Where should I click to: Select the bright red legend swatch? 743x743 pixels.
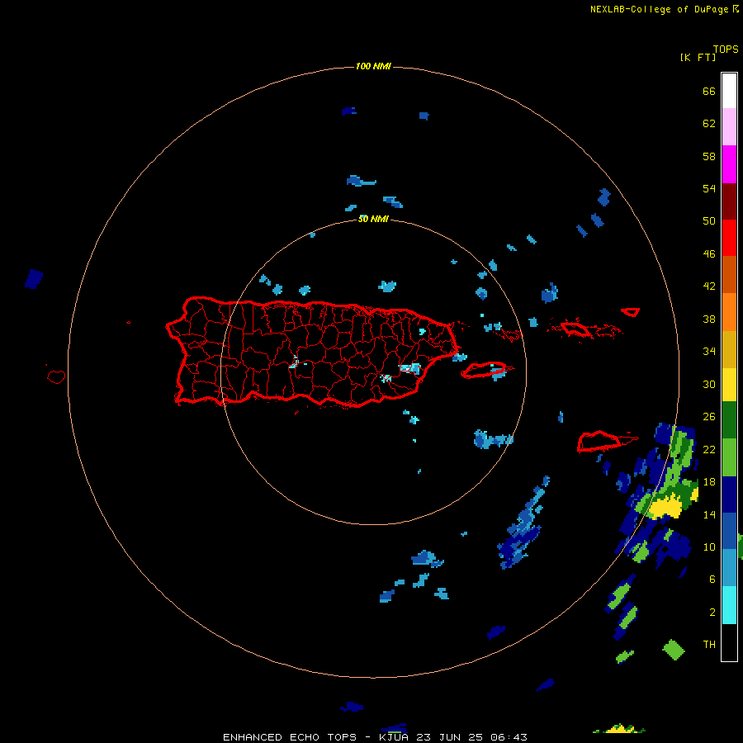(x=729, y=238)
